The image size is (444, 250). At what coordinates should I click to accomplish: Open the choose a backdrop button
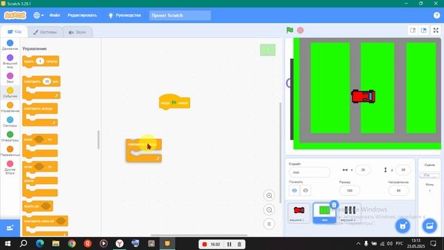coord(429,226)
